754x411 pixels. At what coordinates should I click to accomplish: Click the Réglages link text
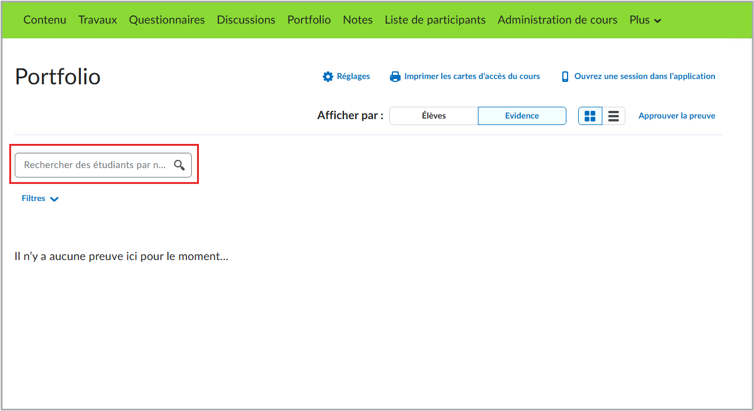pyautogui.click(x=353, y=77)
